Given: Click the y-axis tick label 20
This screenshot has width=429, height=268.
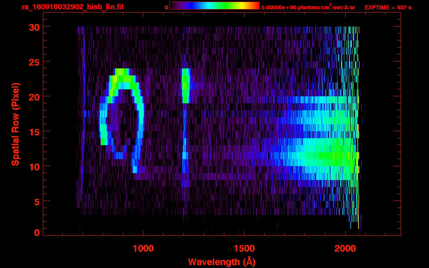Looking at the screenshot, I should (x=34, y=97).
